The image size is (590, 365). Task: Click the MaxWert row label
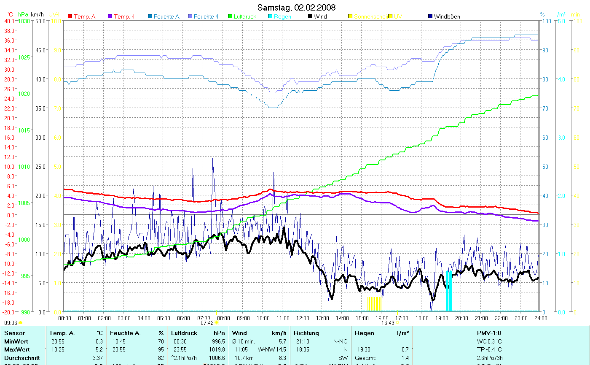pos(17,349)
